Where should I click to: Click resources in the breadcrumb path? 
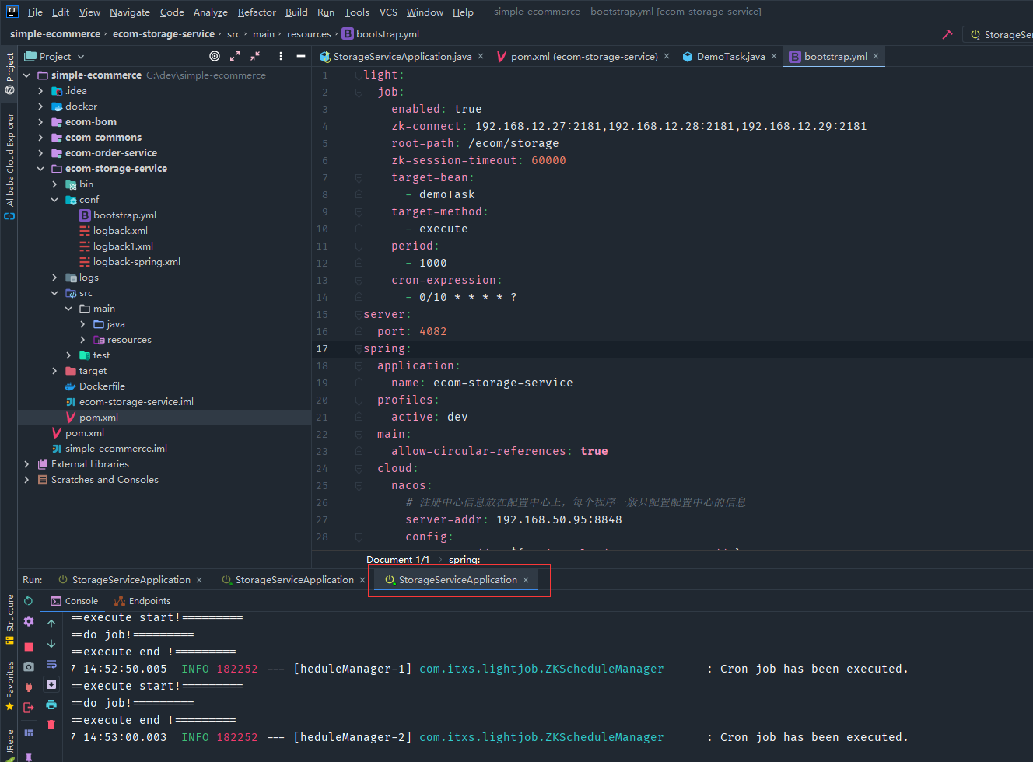[309, 34]
